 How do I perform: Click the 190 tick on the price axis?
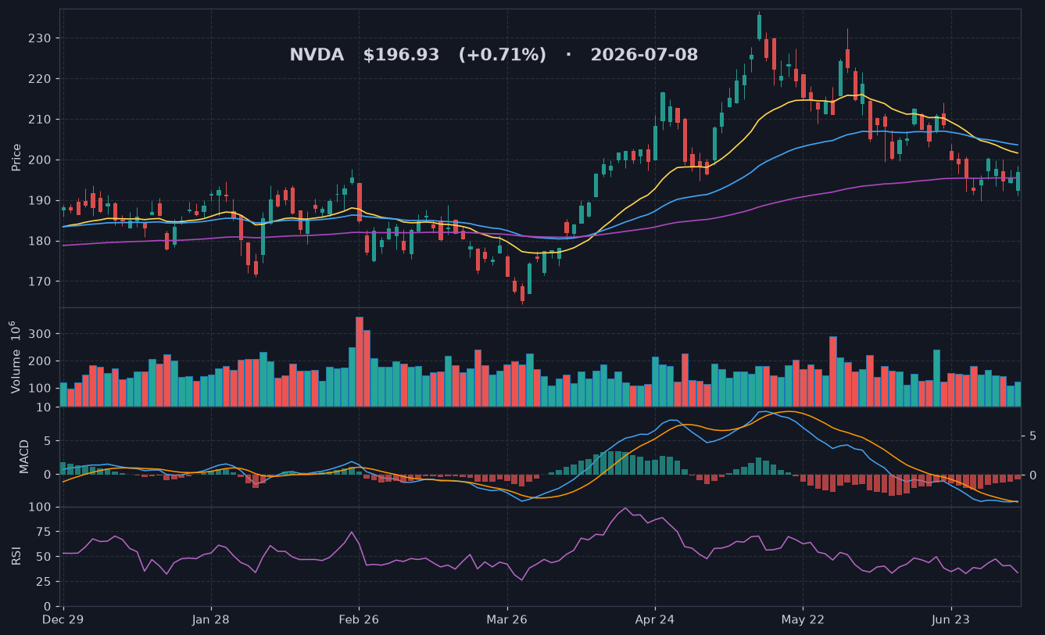pyautogui.click(x=39, y=201)
